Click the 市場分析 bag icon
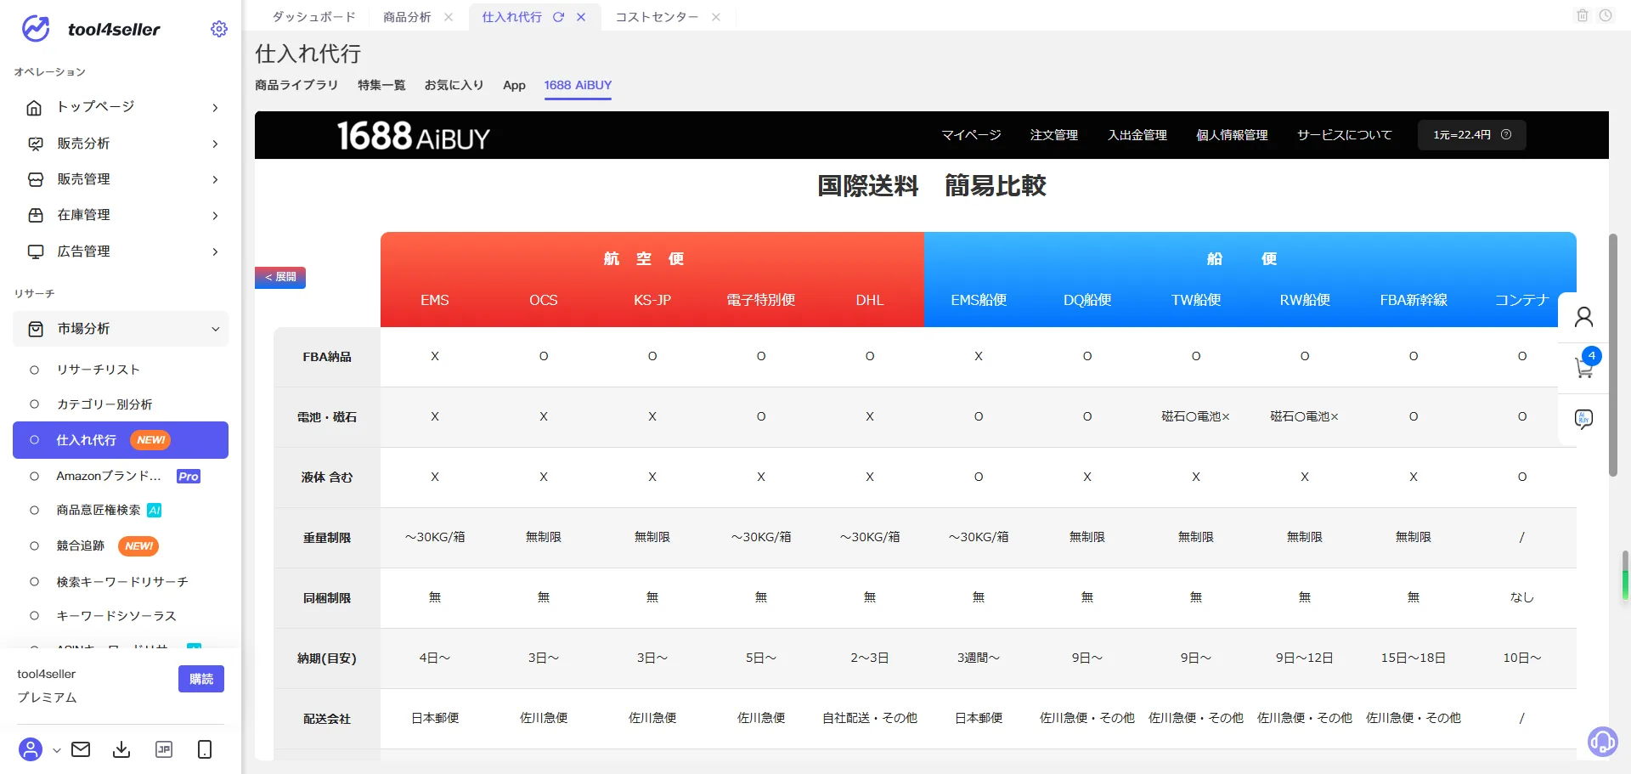The image size is (1631, 774). pos(35,329)
